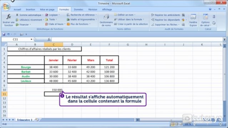Switch to Affichage tab
This screenshot has width=228, height=128.
[x=107, y=10]
